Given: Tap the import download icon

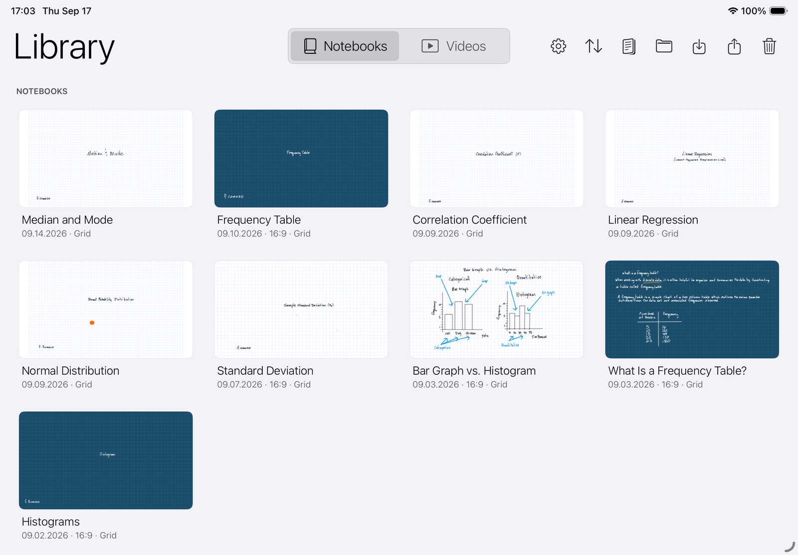Looking at the screenshot, I should click(x=699, y=46).
